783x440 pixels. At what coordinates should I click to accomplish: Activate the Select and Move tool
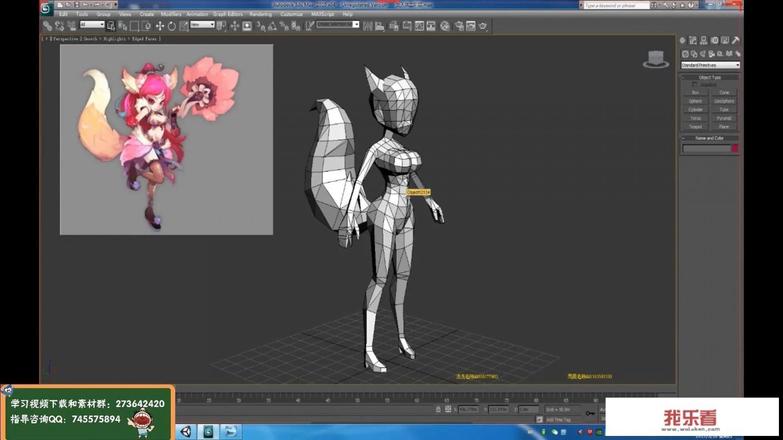click(159, 26)
